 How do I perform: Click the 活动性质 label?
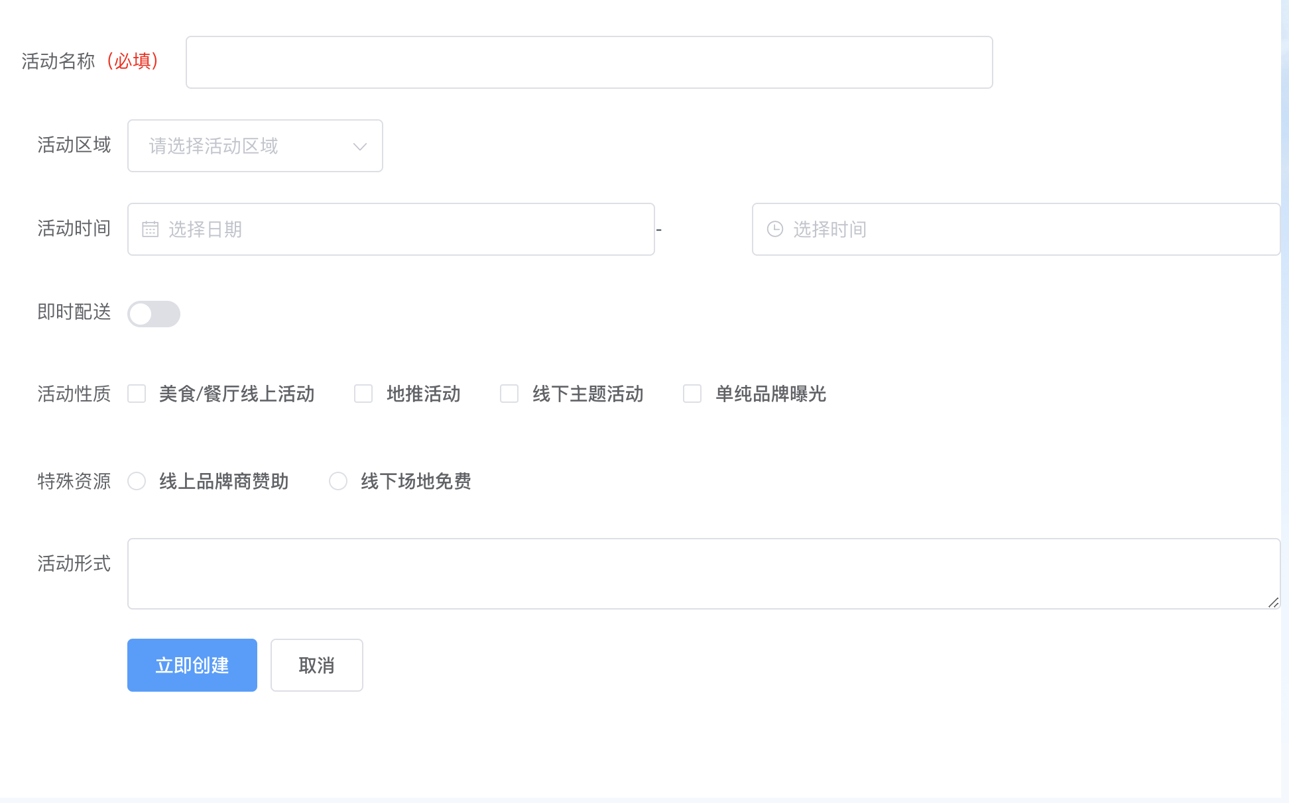pos(74,394)
